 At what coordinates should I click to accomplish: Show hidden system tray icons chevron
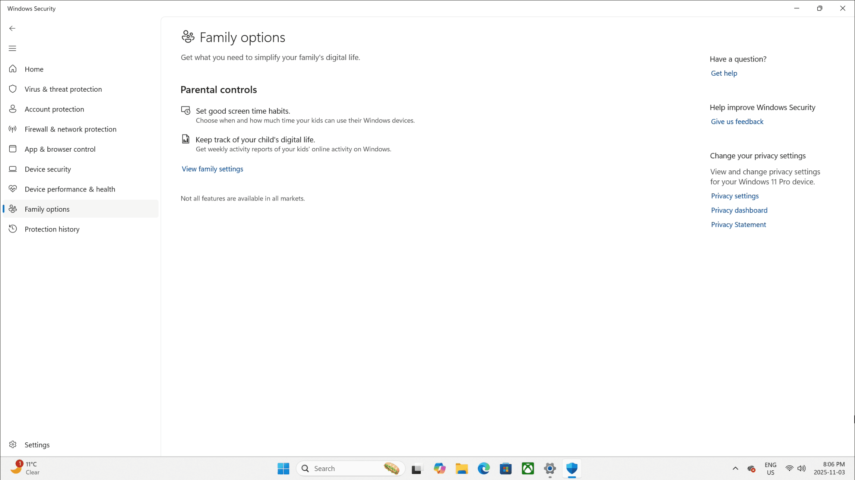(735, 468)
